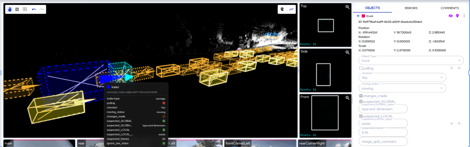
Task: Click next arrow beside pulling attribute
Action: pyautogui.click(x=459, y=68)
